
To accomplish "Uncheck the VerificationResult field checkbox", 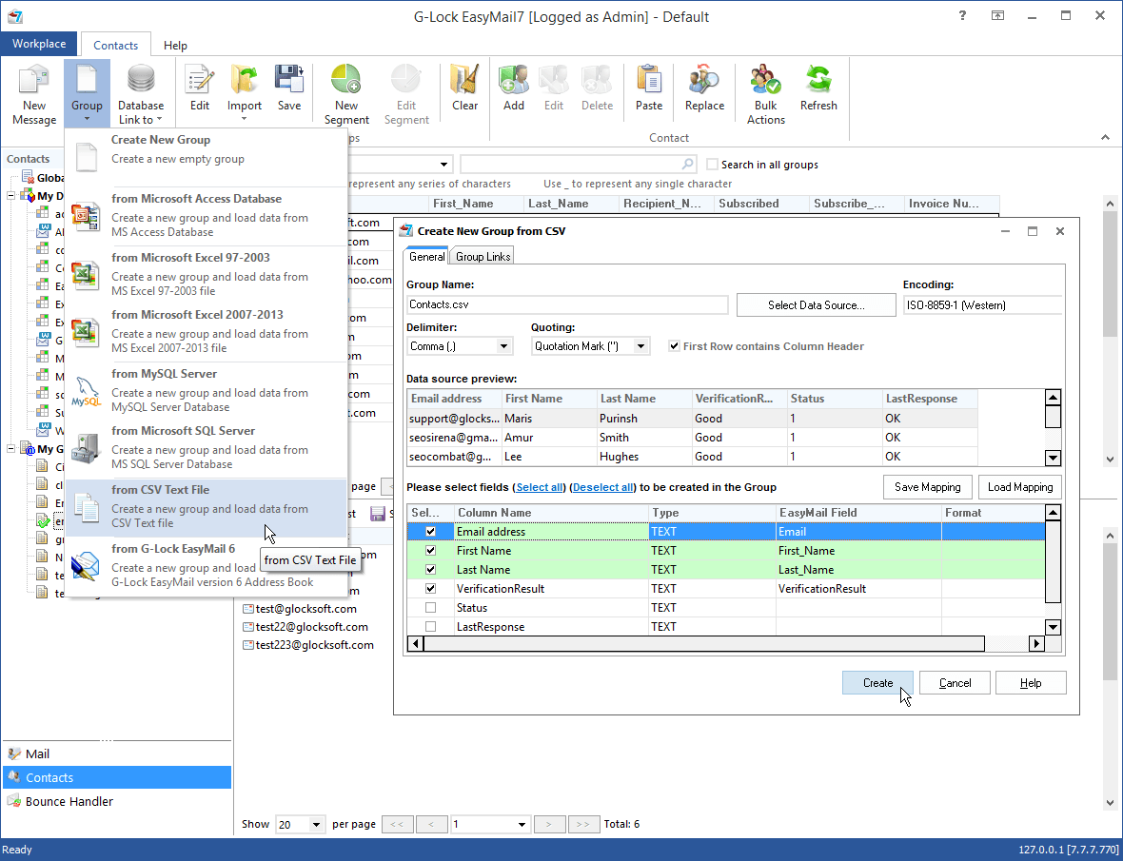I will click(430, 588).
